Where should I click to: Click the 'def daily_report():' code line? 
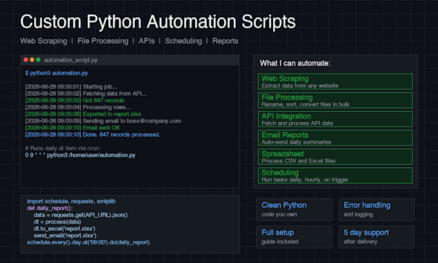50,208
